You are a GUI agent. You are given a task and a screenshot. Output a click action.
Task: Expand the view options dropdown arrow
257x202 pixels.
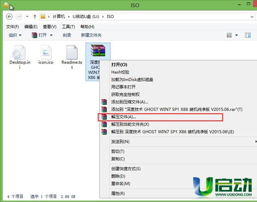236,35
